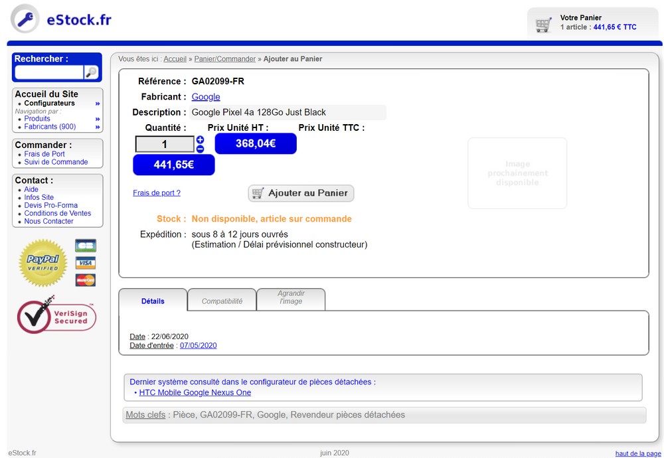Viewport: 664px width, 458px height.
Task: Decrease quantity with the minus icon
Action: coord(201,149)
